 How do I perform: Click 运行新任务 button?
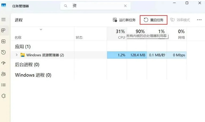(124, 20)
